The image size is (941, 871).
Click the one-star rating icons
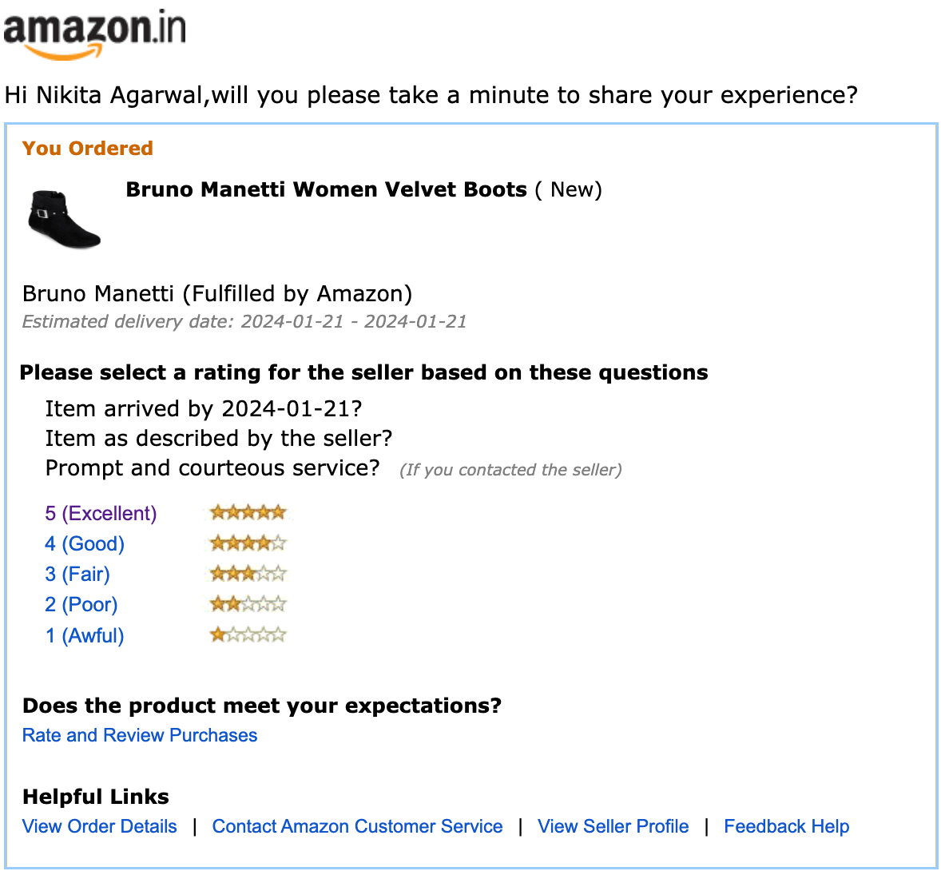(248, 635)
